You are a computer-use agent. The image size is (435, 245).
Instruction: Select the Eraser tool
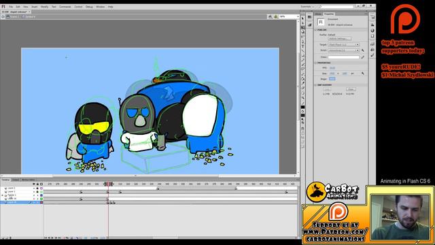click(x=302, y=88)
